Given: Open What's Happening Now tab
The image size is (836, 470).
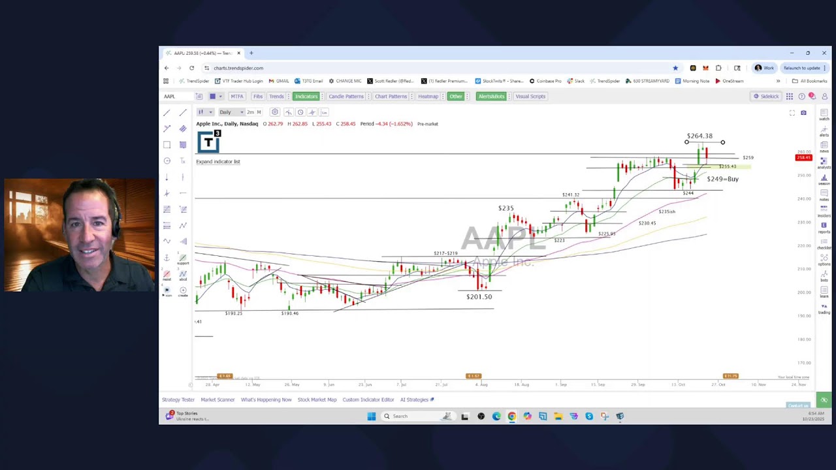Looking at the screenshot, I should click(266, 399).
